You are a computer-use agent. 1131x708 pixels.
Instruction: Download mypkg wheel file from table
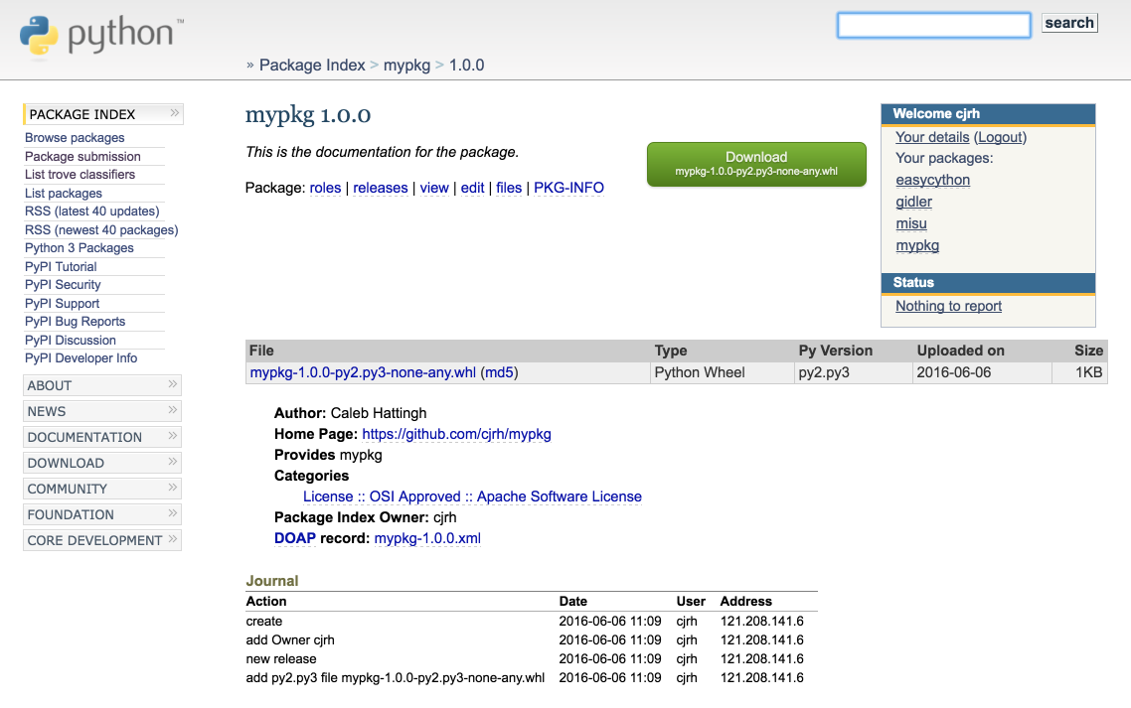click(x=363, y=372)
